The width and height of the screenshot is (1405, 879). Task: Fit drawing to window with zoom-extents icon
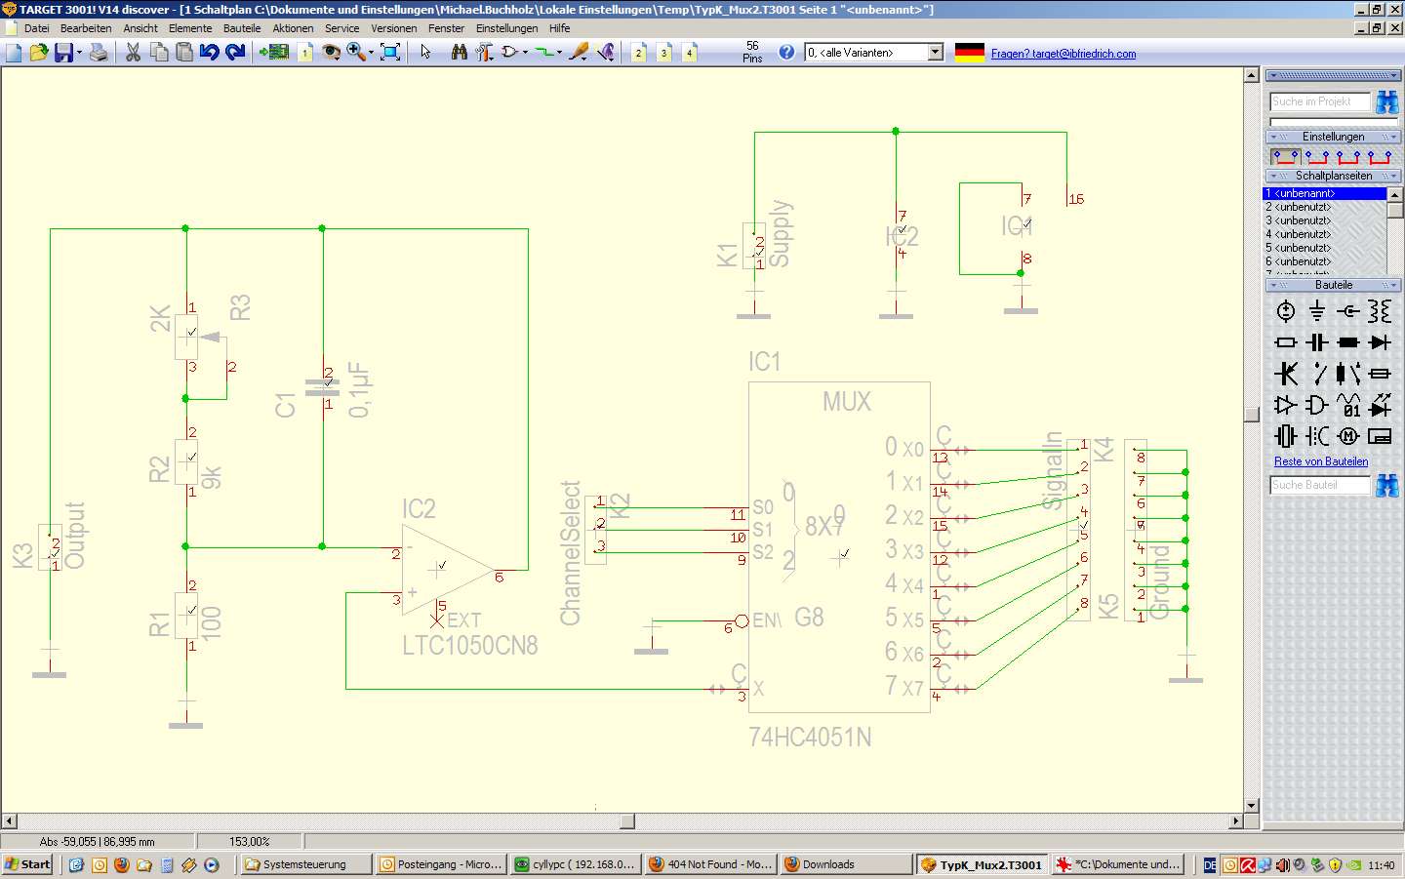point(390,53)
